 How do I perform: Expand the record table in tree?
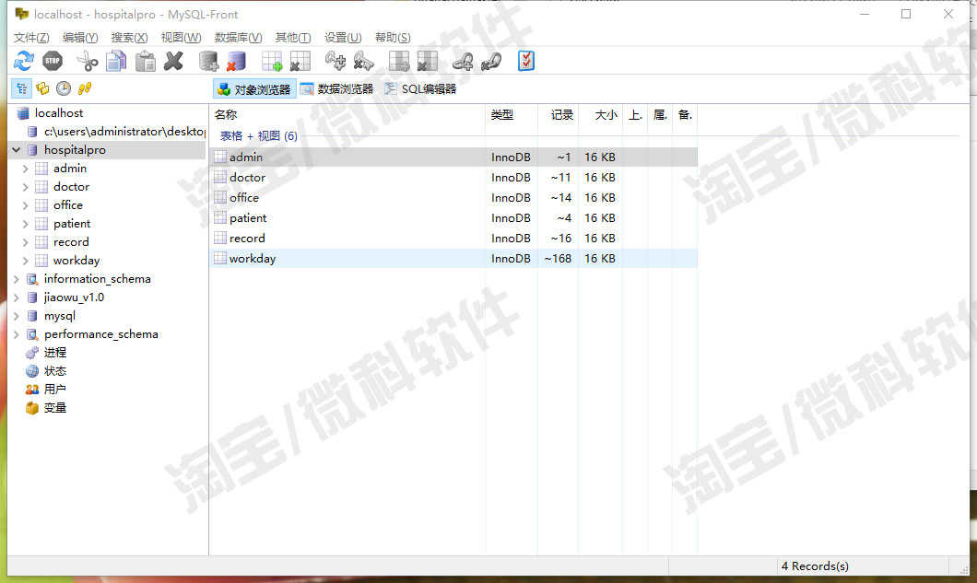[26, 242]
